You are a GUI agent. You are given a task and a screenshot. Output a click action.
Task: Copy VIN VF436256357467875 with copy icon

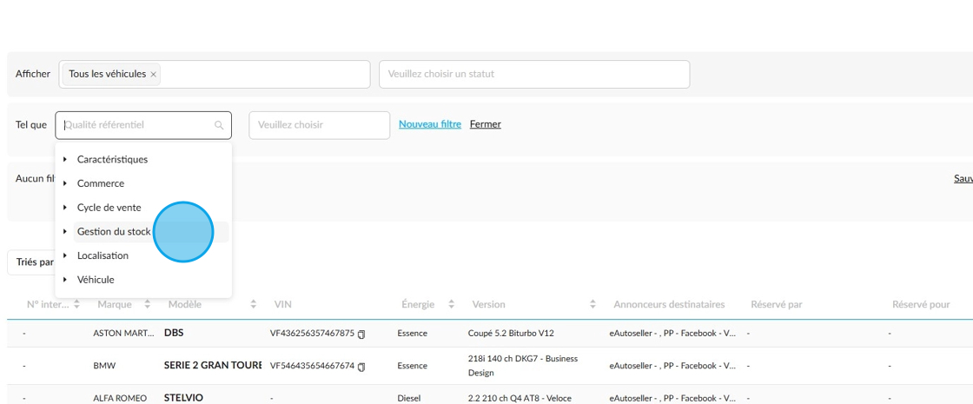(x=361, y=334)
